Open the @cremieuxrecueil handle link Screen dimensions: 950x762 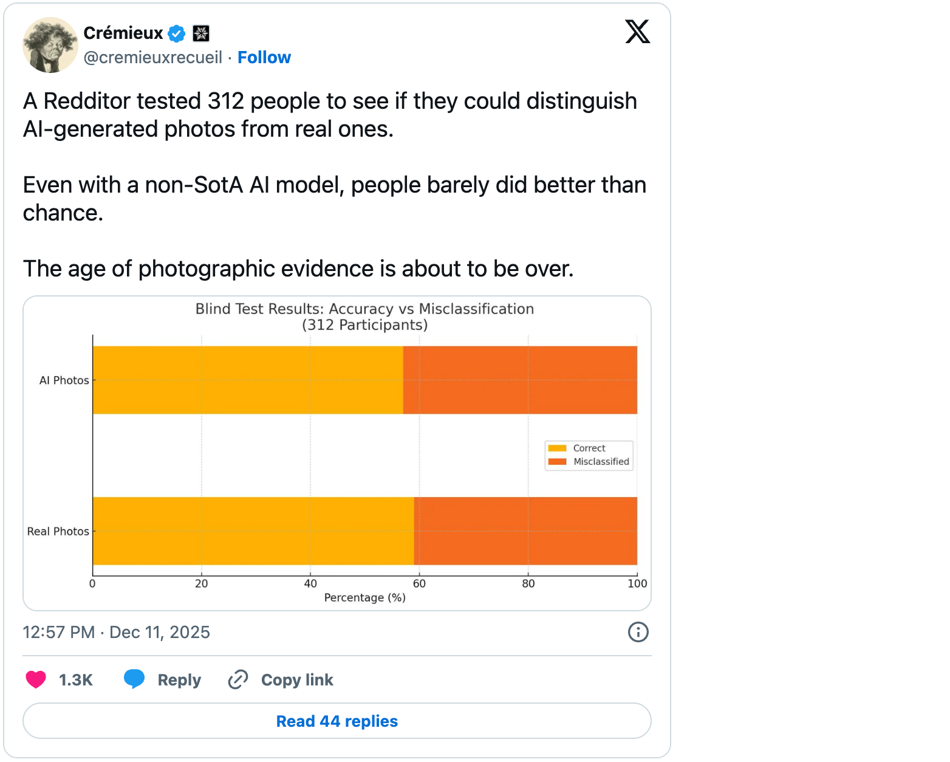[153, 57]
